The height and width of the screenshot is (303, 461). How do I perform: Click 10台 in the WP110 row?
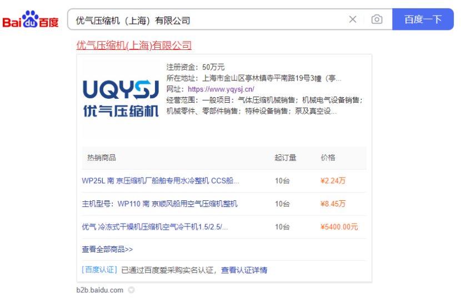(282, 204)
